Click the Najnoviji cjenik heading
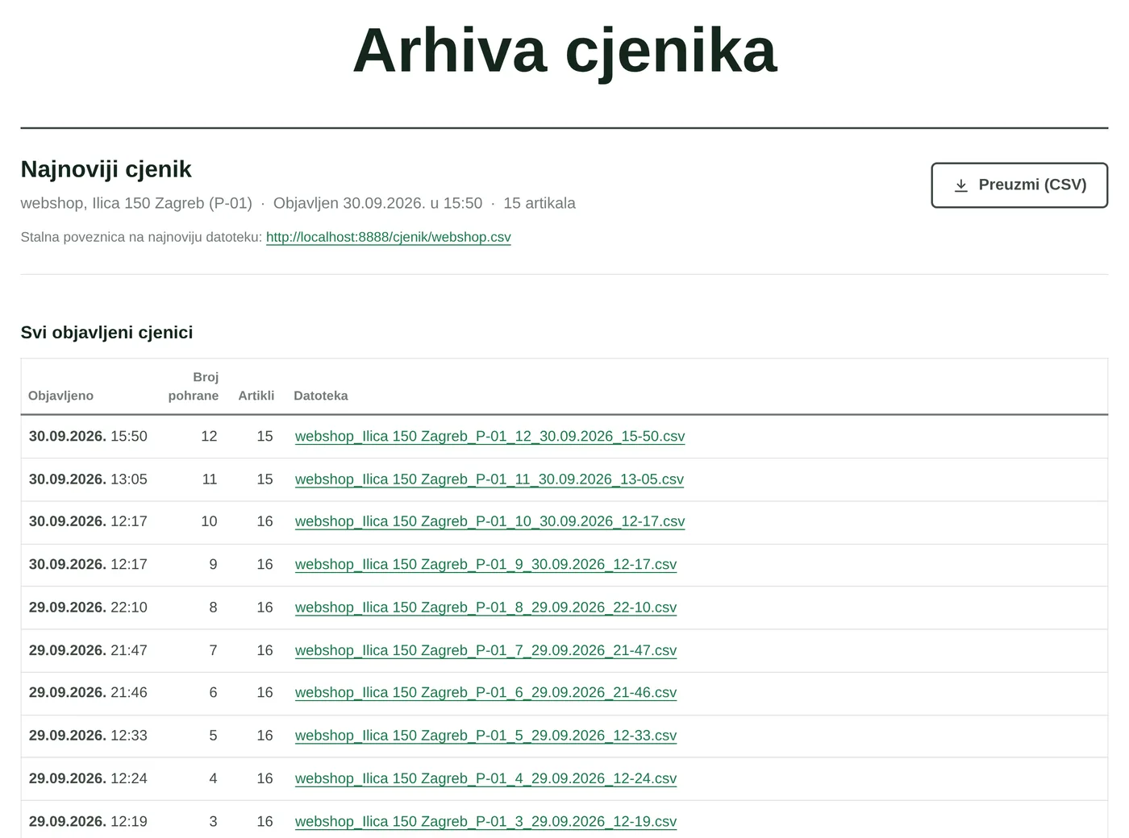This screenshot has width=1129, height=838. pyautogui.click(x=106, y=169)
